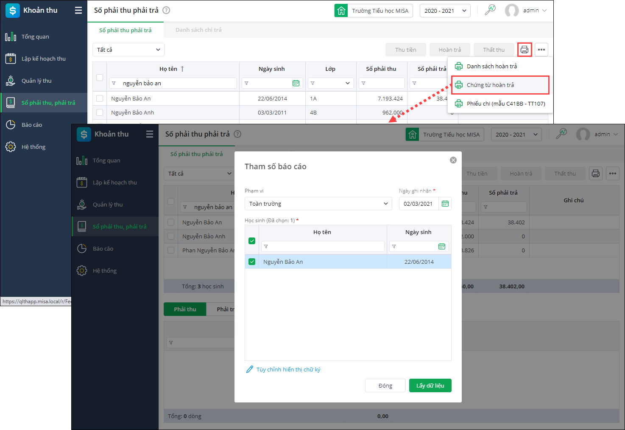Screen dimensions: 625x430
Task: Open the more options ellipsis in front window
Action: tap(613, 173)
